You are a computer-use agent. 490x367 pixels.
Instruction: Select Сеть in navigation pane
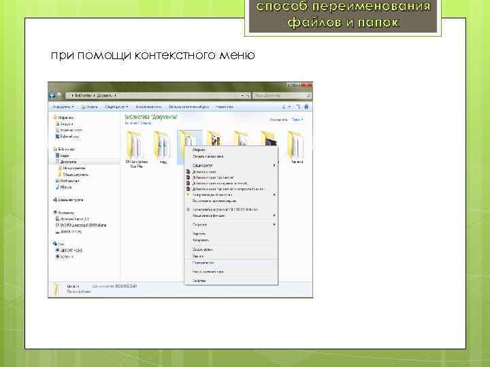[x=59, y=244]
